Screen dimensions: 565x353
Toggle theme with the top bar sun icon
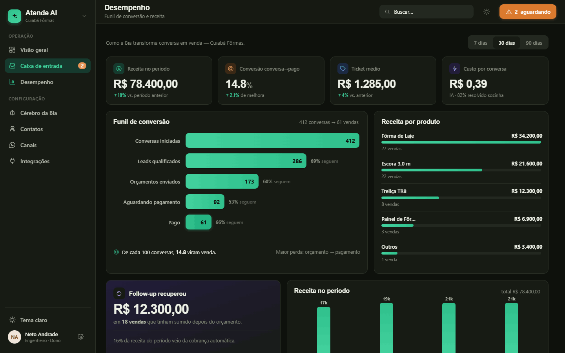487,12
